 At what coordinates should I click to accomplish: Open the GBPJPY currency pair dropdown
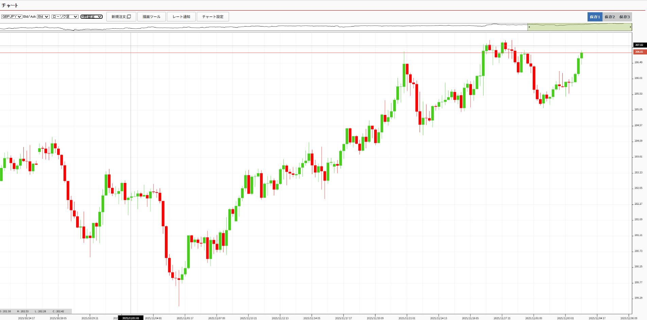click(12, 17)
